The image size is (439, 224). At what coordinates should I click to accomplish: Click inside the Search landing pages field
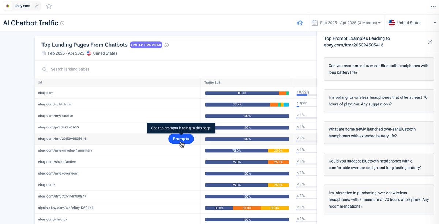pos(73,69)
